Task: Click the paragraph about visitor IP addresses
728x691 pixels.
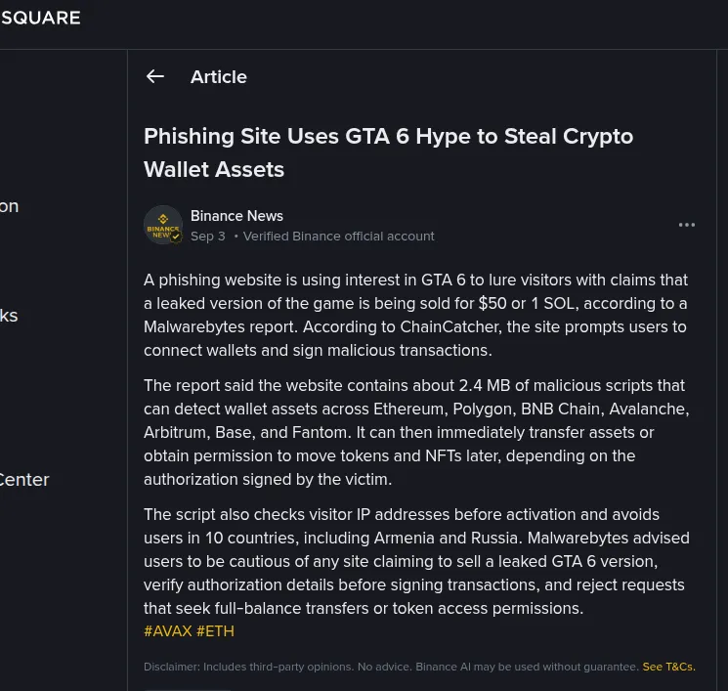Action: click(416, 561)
